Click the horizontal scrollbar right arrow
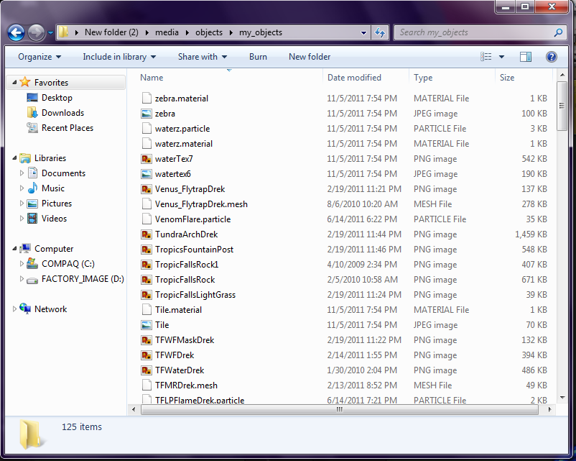 549,409
